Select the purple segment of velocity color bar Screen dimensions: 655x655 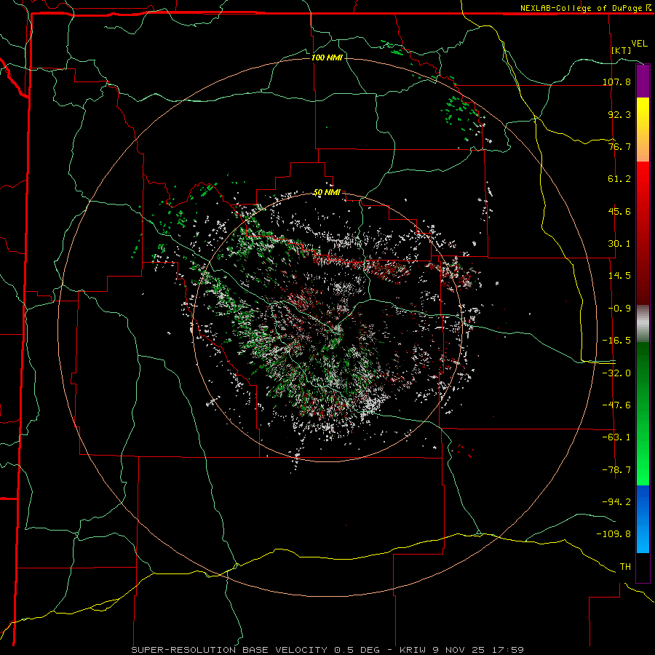(x=643, y=82)
